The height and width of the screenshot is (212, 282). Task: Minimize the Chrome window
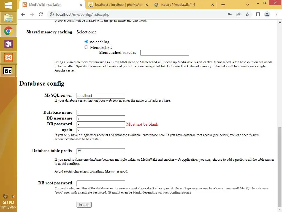coord(258,3)
